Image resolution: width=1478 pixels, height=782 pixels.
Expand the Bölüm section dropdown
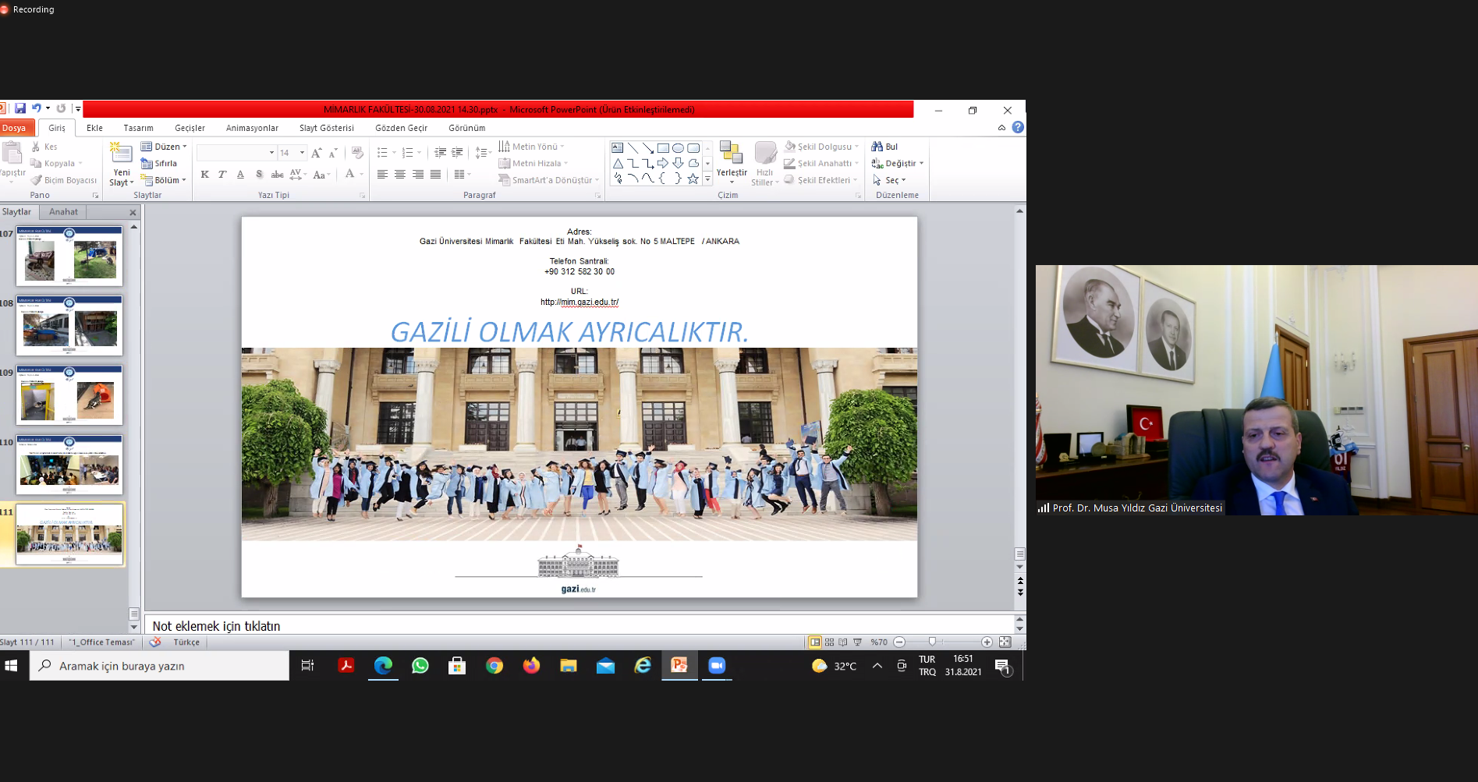(x=164, y=180)
